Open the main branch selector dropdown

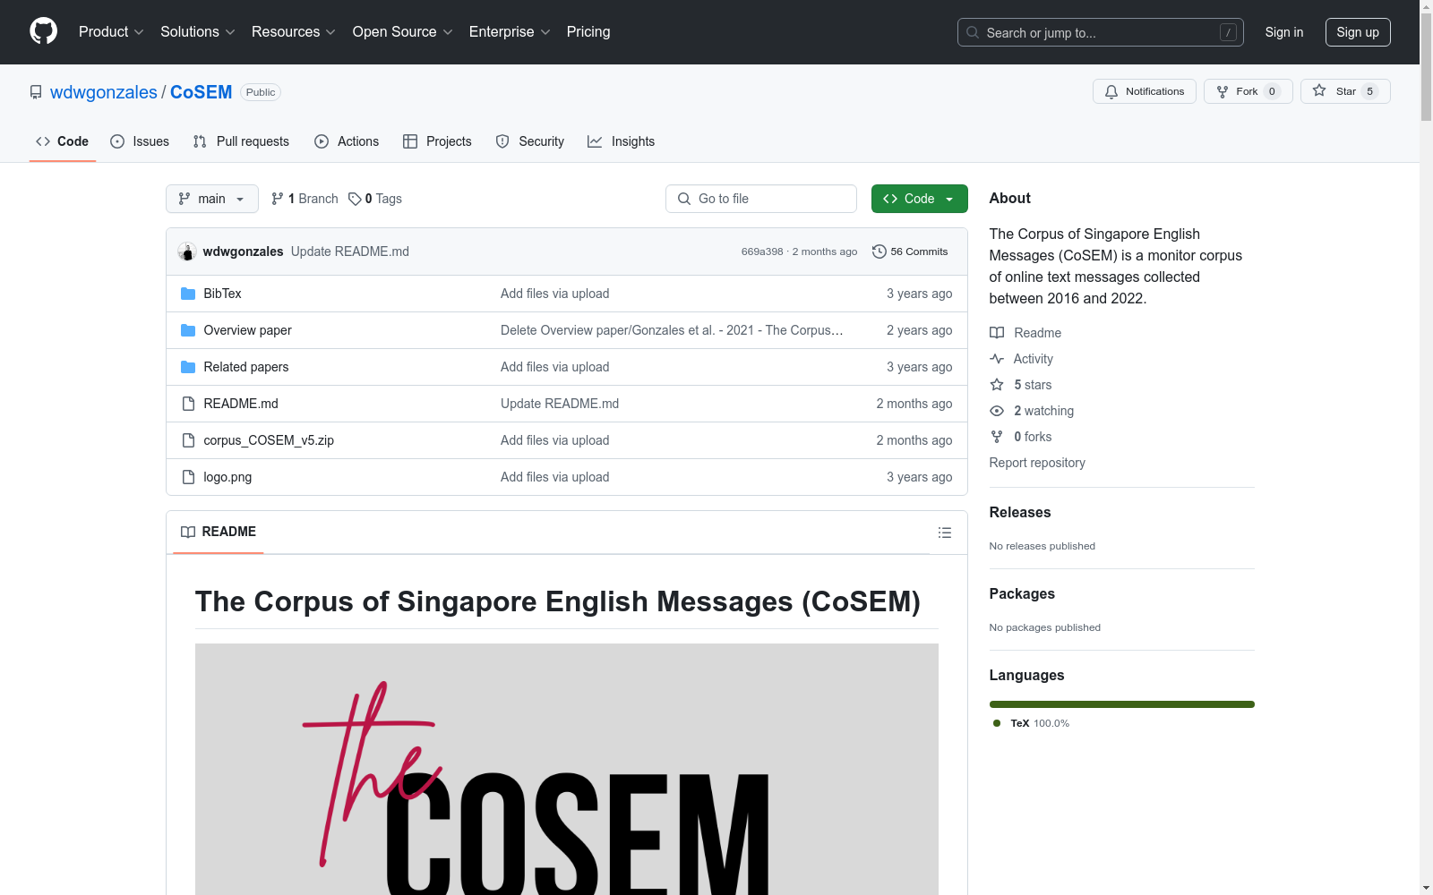point(212,199)
